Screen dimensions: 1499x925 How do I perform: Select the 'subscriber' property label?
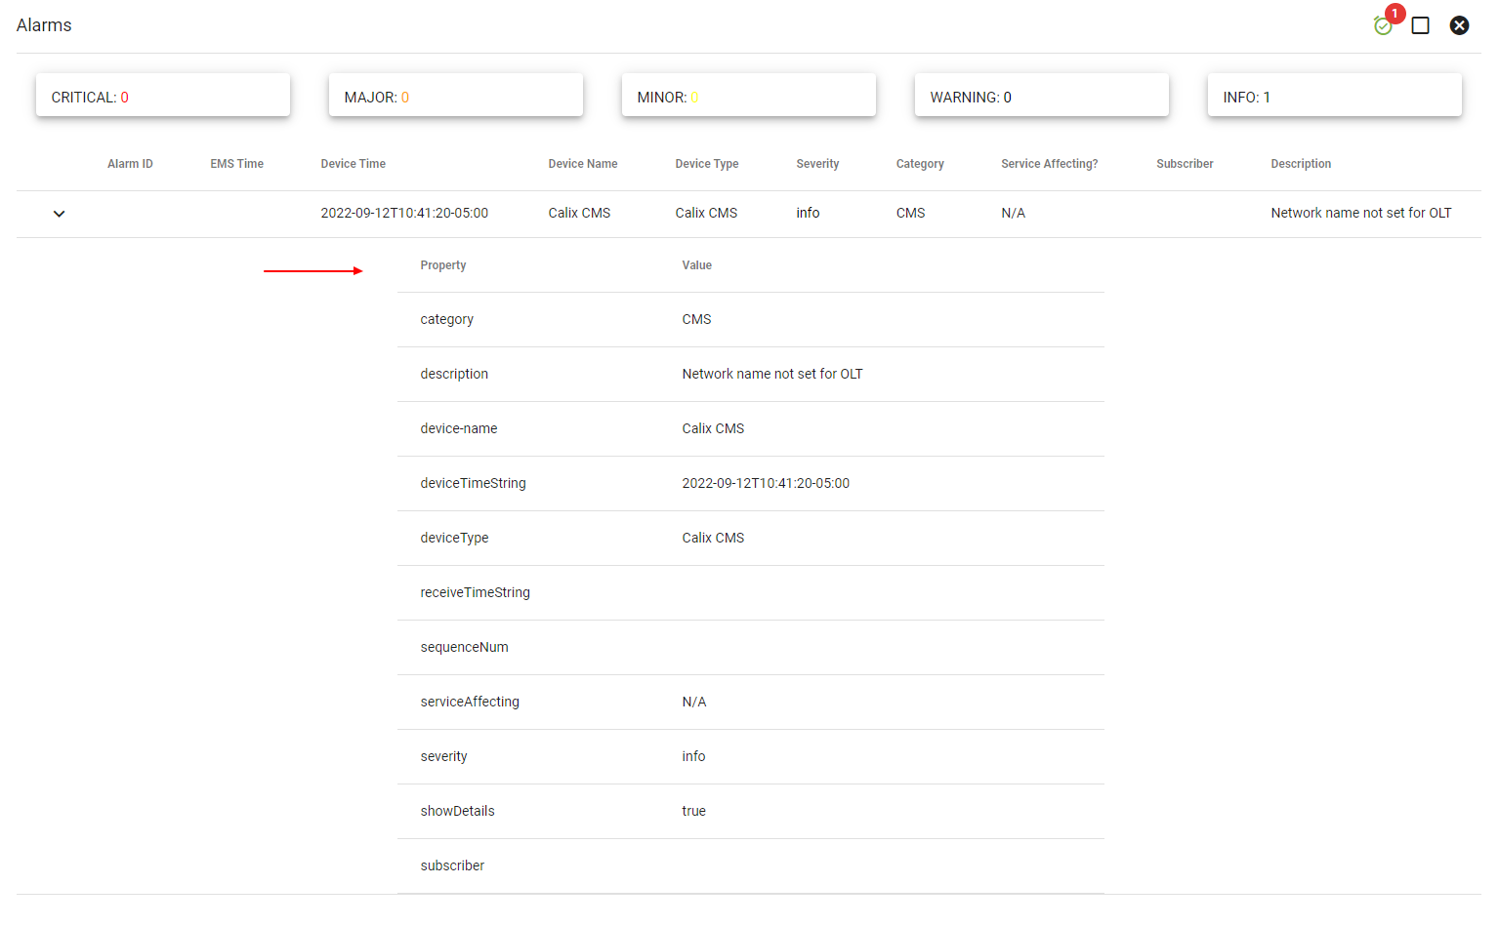pyautogui.click(x=452, y=865)
